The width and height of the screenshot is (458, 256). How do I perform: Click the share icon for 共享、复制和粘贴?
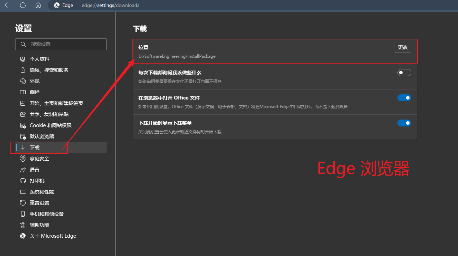pyautogui.click(x=23, y=114)
